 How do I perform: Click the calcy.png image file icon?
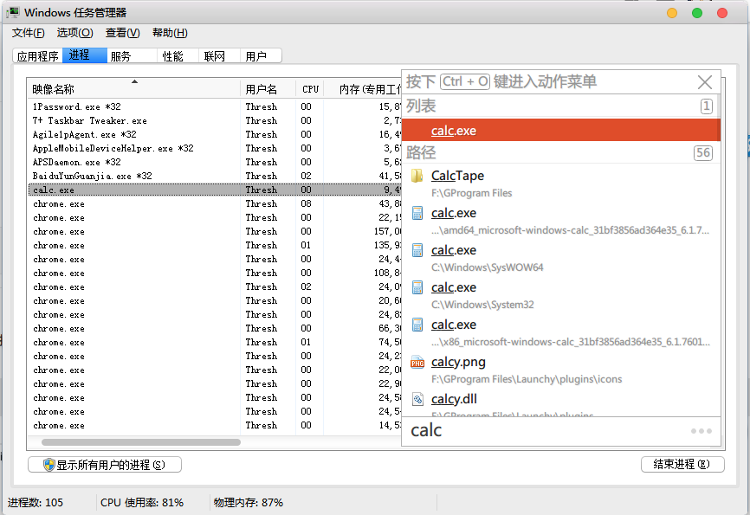pos(417,363)
